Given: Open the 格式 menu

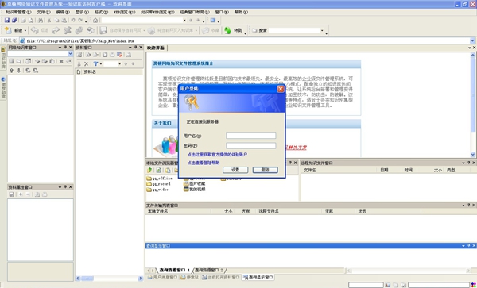Looking at the screenshot, I should coord(101,12).
